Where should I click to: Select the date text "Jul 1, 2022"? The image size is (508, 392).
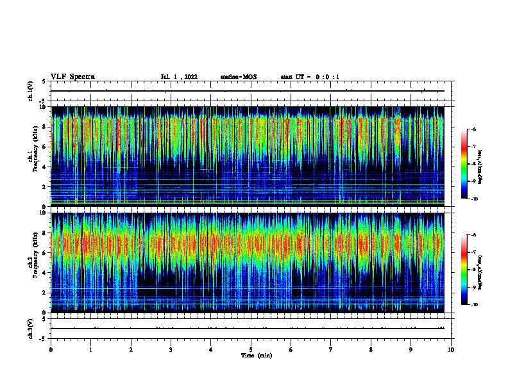[179, 77]
